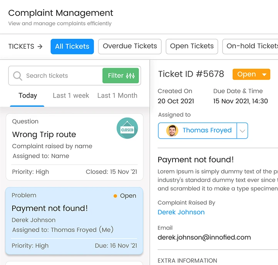Open the Thomas Froyed assignee selector
Viewport: 278px width, 265px height.
pos(207,131)
